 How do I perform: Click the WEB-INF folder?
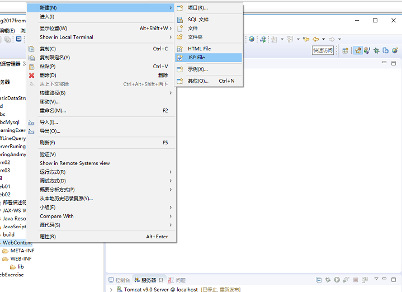tap(17, 258)
